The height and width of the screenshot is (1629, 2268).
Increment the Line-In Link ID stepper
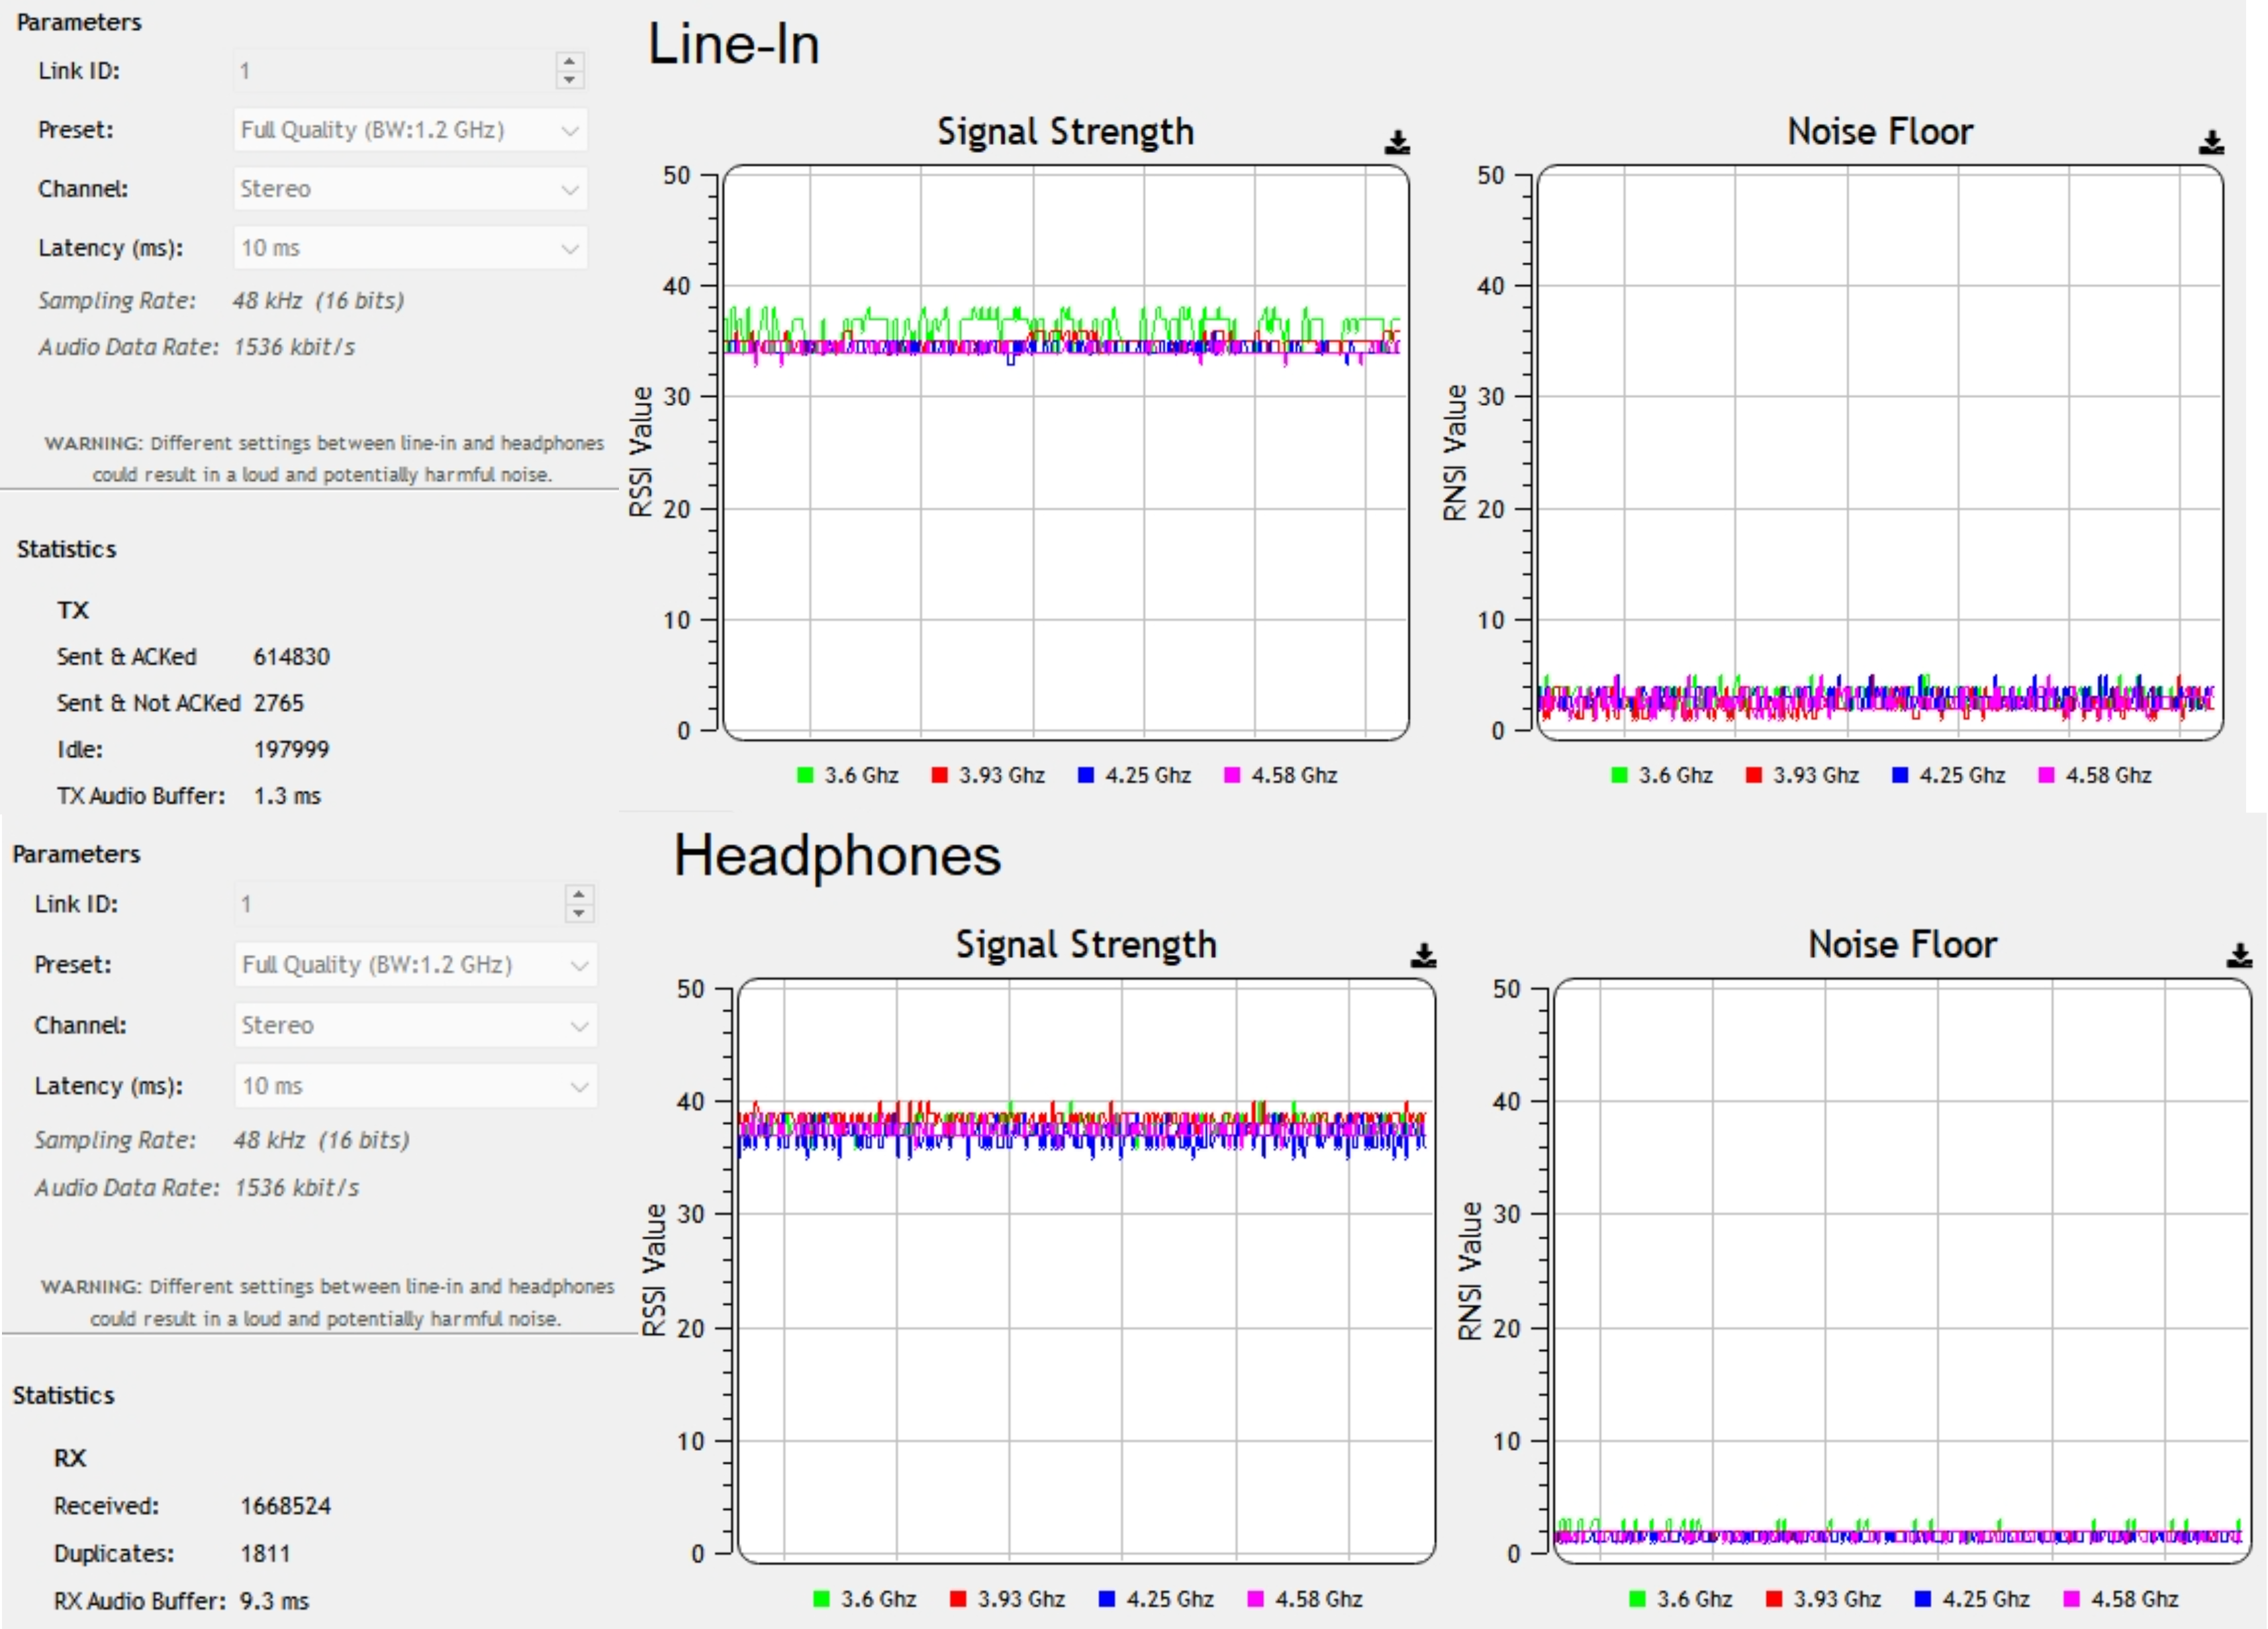pos(569,62)
